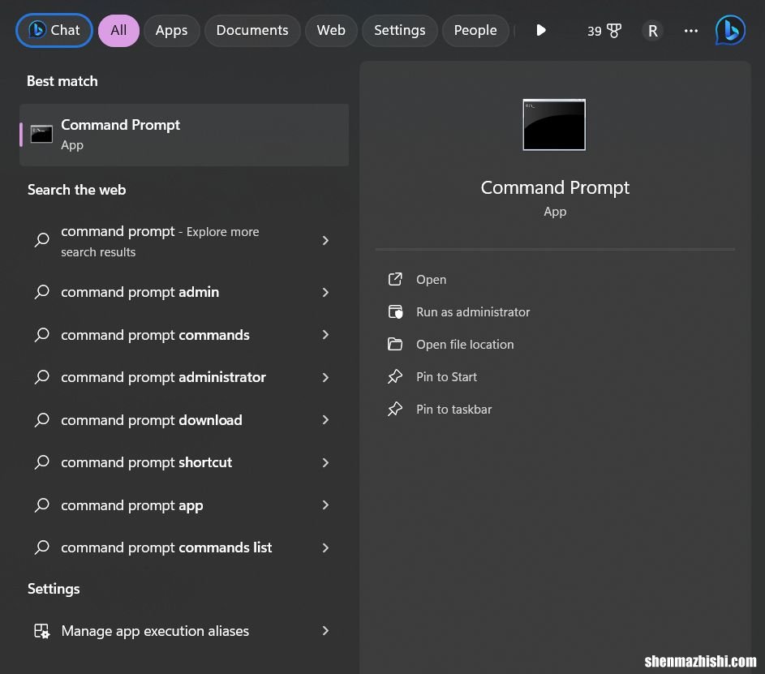The width and height of the screenshot is (765, 674).
Task: Click the play arrow in the top bar
Action: coord(540,30)
